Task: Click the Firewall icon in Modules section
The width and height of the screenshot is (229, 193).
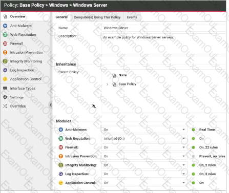Action: pos(61,147)
